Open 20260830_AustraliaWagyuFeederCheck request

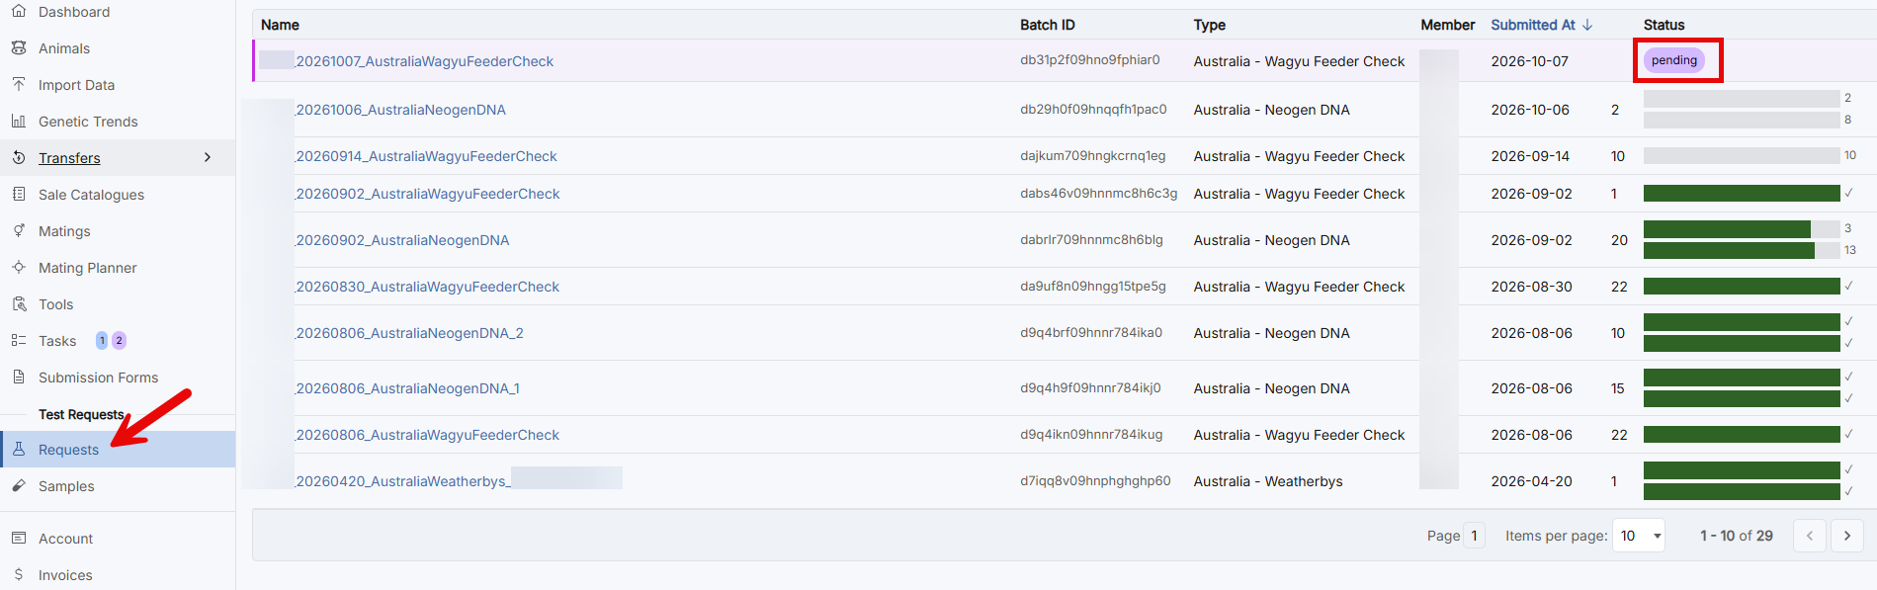[427, 287]
